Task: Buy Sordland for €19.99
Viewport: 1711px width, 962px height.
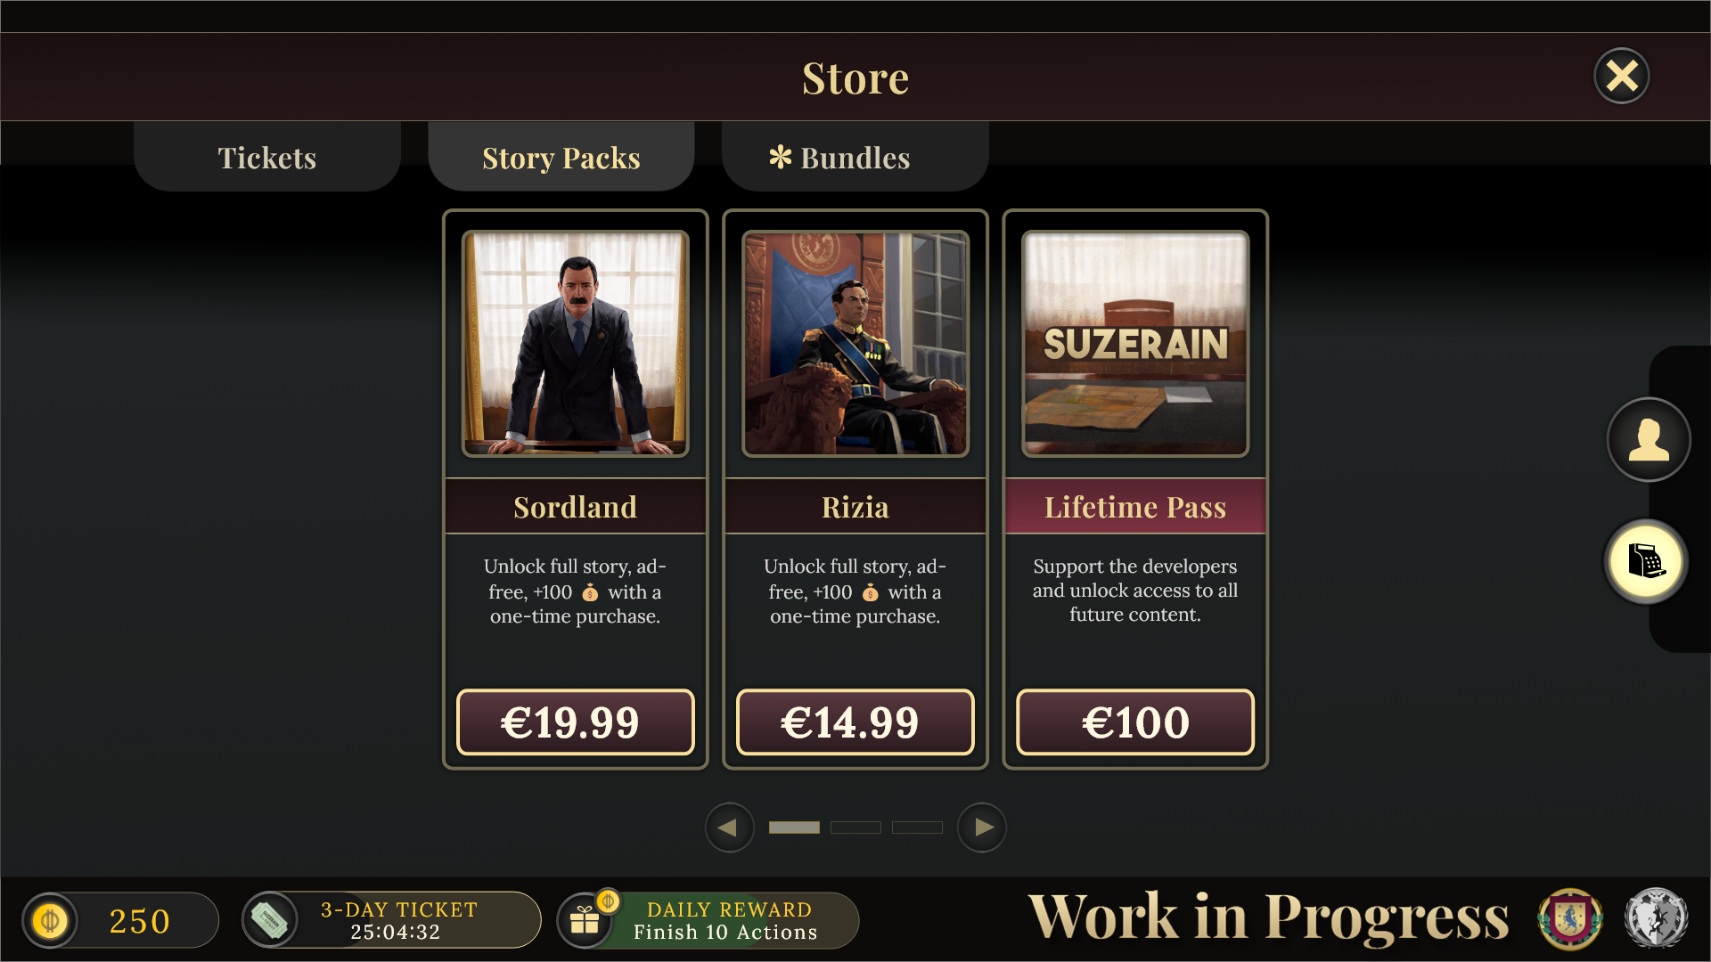Action: click(x=575, y=722)
